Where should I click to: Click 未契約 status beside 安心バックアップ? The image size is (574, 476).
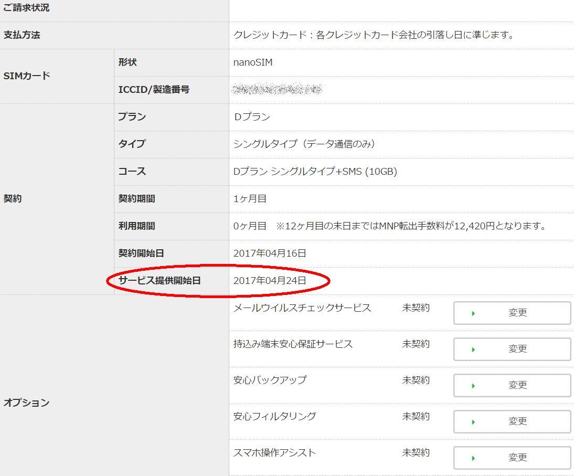click(x=416, y=380)
